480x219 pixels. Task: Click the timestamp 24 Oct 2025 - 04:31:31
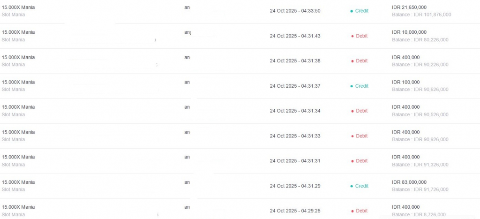[x=295, y=161]
